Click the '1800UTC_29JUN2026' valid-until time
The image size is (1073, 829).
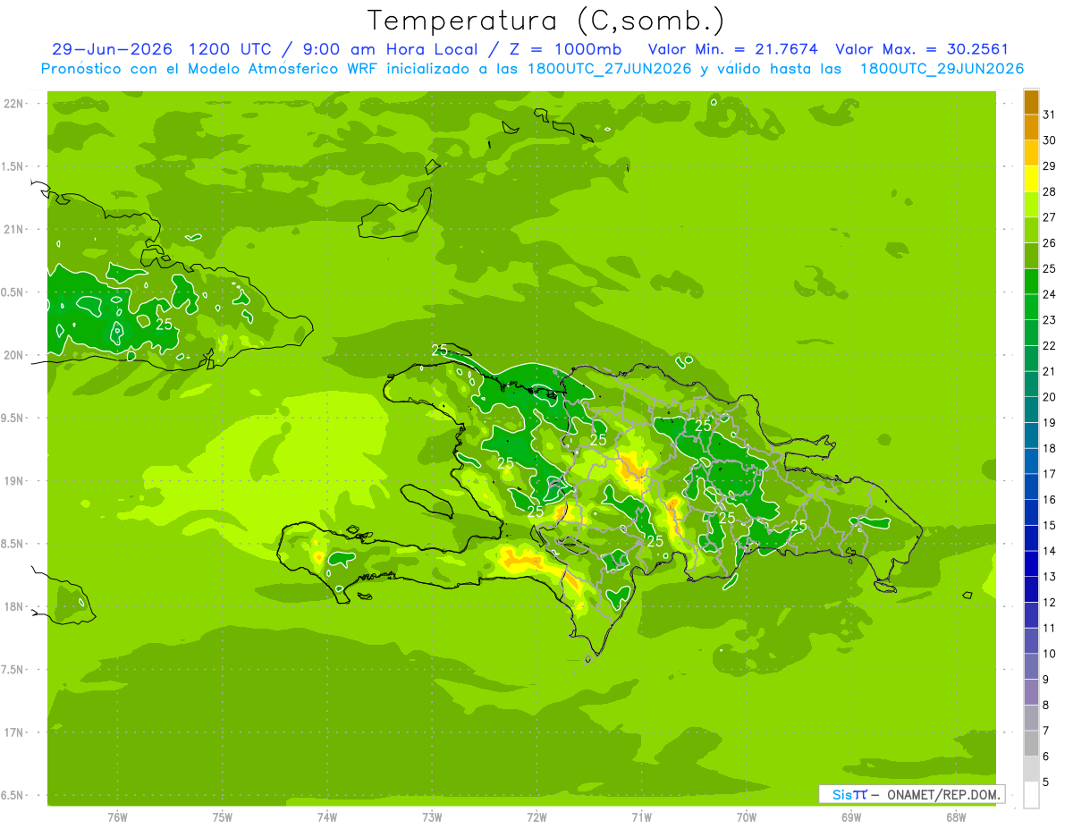(942, 69)
